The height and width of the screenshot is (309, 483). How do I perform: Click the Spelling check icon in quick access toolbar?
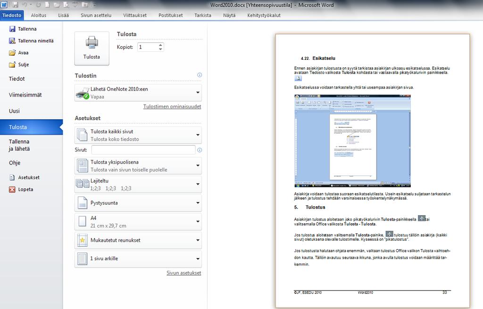(x=75, y=5)
